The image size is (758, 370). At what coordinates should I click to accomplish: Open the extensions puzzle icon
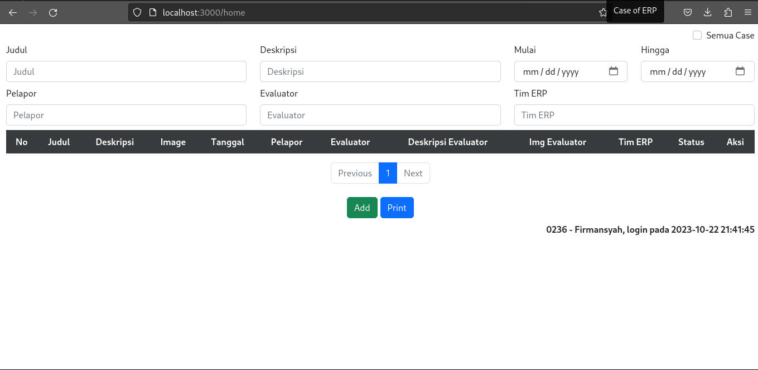pyautogui.click(x=728, y=12)
